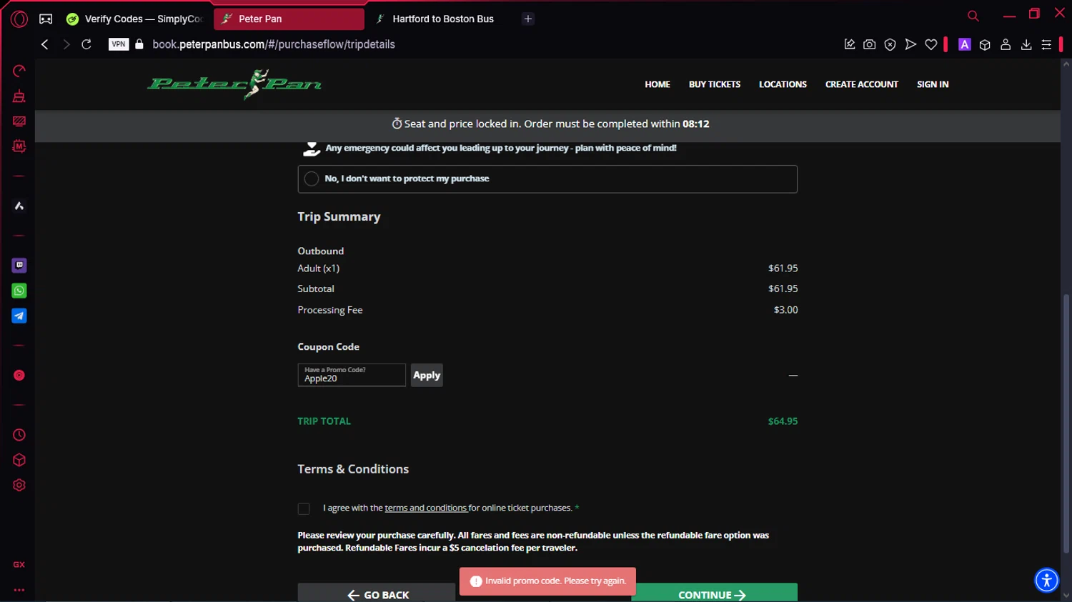Open GX Corner gamepad icon
This screenshot has height=602, width=1072.
tap(46, 19)
